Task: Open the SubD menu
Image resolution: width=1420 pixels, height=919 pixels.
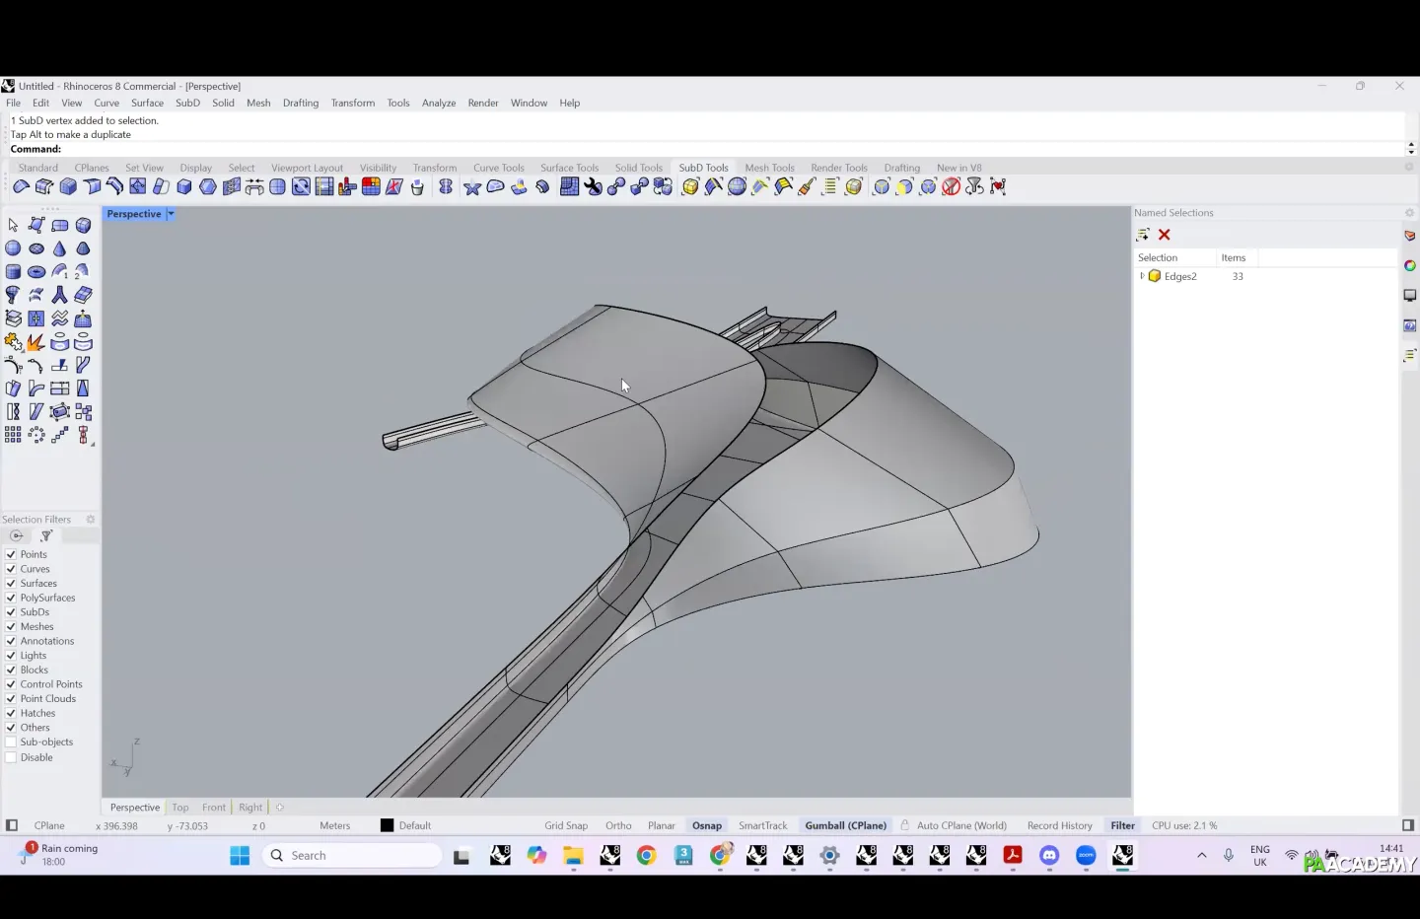Action: (187, 103)
